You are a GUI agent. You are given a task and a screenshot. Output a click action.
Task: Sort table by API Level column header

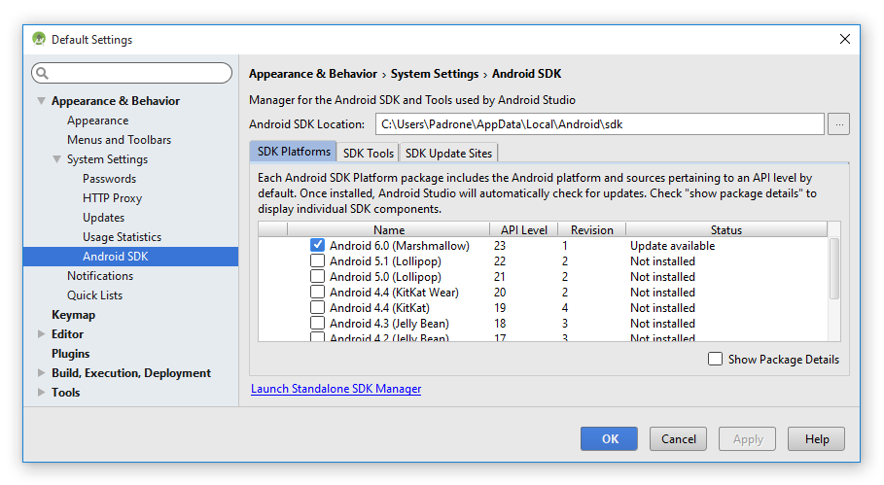524,229
